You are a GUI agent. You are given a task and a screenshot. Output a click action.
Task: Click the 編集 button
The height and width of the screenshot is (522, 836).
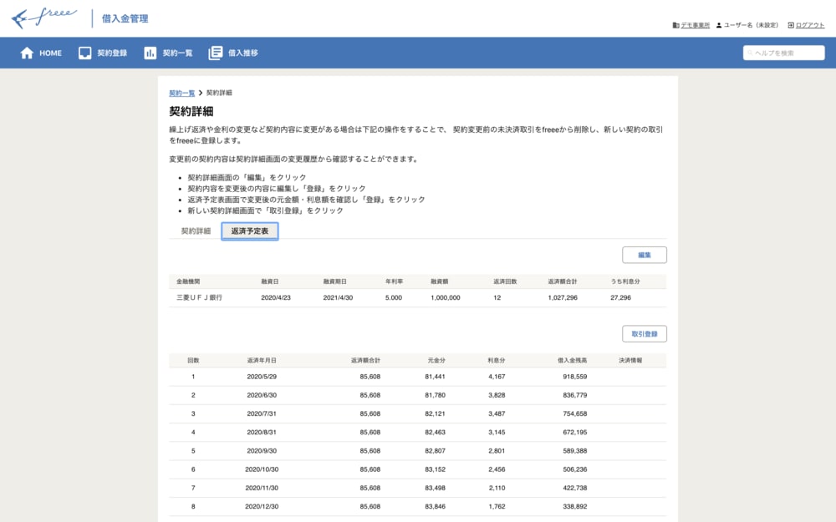645,254
